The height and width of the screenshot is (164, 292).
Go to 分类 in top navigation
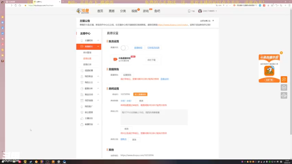[123, 11]
